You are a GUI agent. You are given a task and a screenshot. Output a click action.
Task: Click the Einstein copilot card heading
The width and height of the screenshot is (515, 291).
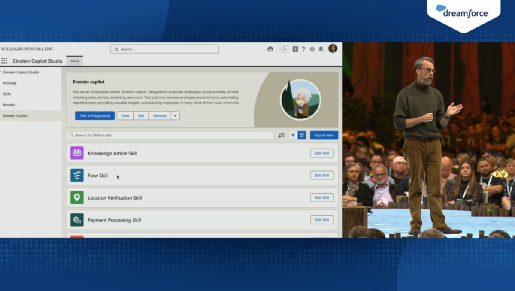coord(88,82)
